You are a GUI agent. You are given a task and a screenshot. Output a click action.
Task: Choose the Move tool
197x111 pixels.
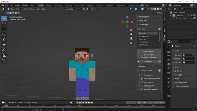(x=4, y=29)
